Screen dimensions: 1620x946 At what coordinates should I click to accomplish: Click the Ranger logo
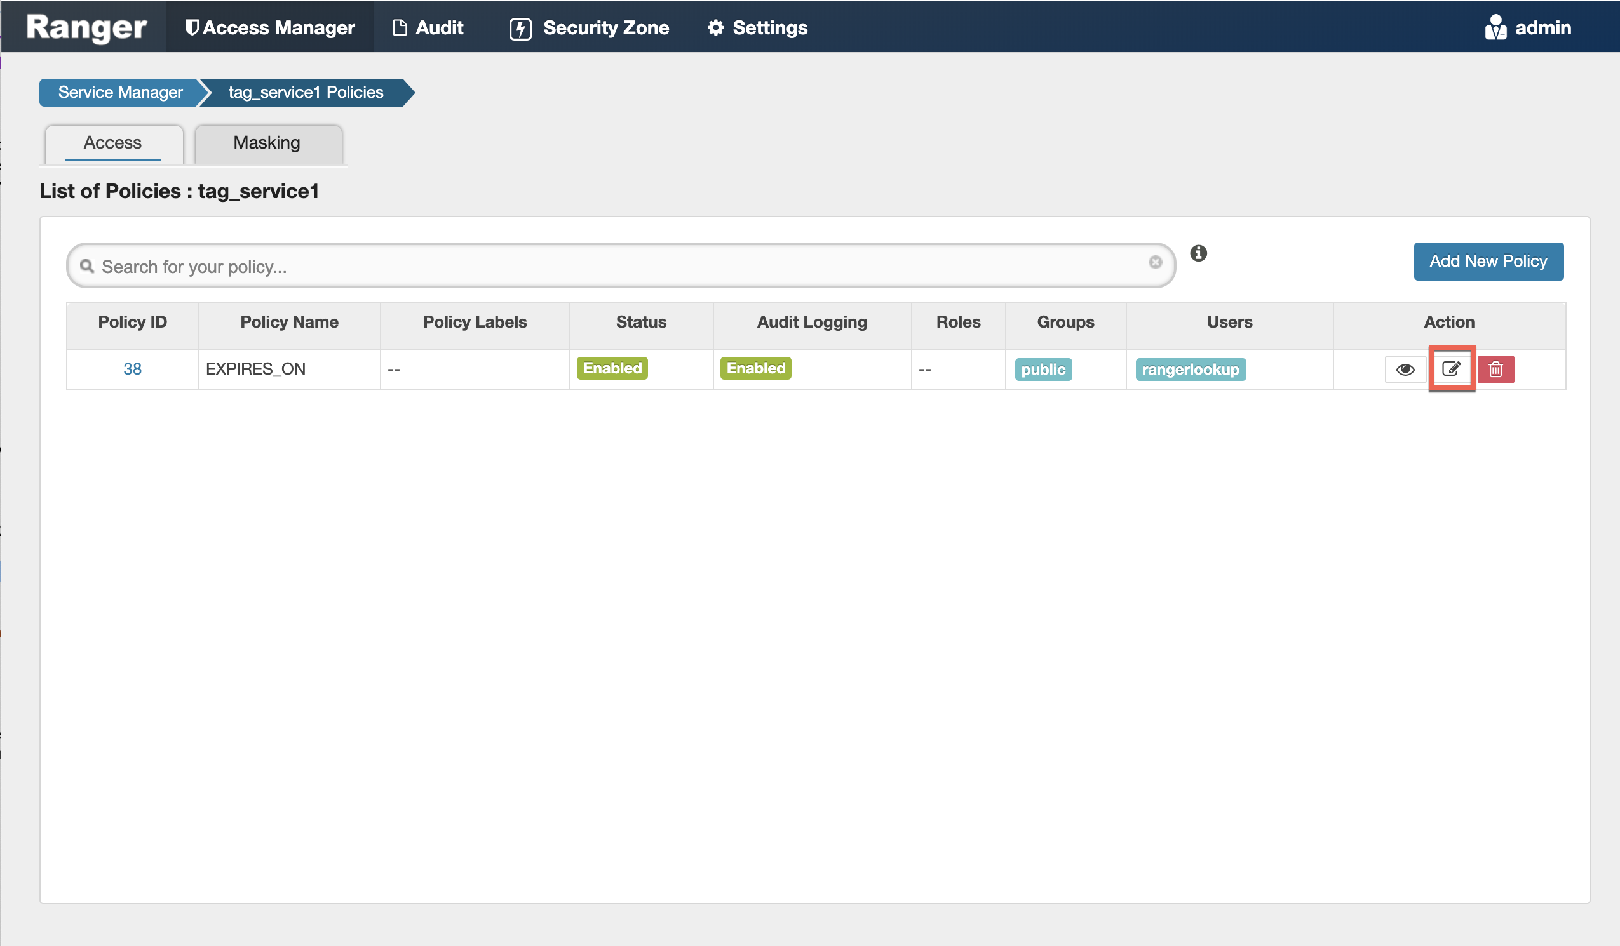87,28
